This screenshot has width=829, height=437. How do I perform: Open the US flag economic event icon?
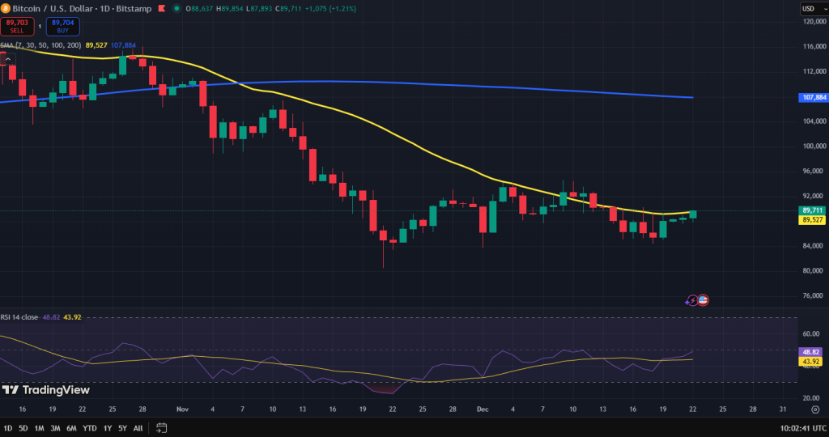tap(703, 300)
